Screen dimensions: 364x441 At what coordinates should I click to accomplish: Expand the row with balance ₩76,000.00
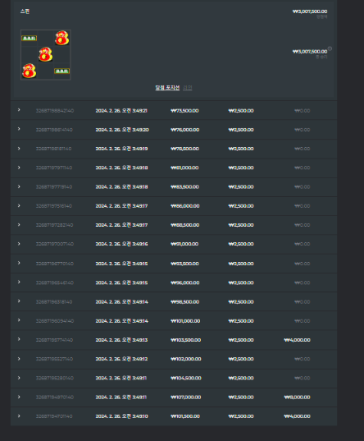pos(19,129)
